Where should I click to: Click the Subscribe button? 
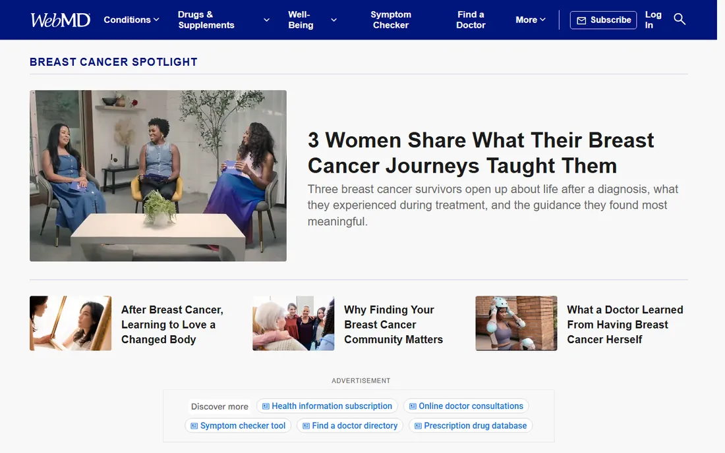(603, 20)
